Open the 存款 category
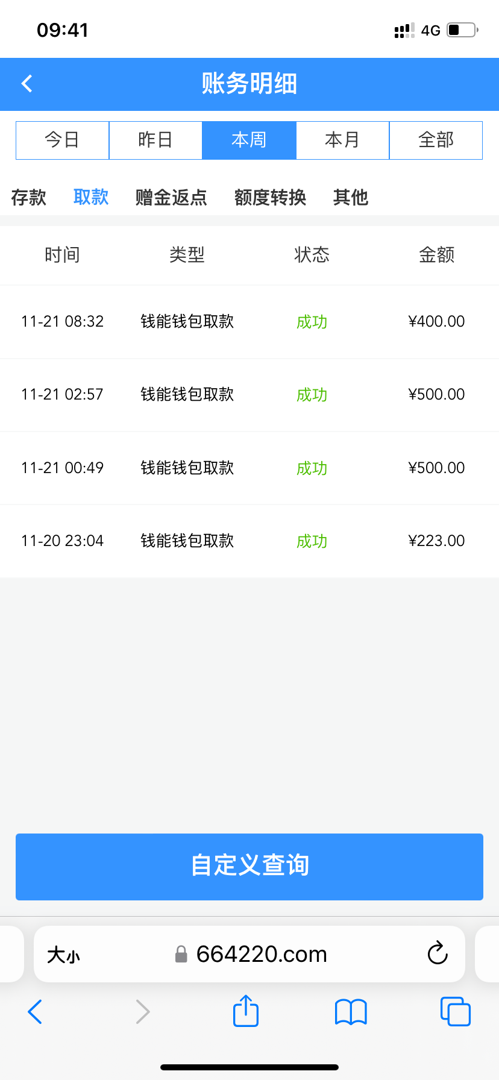 pos(28,197)
